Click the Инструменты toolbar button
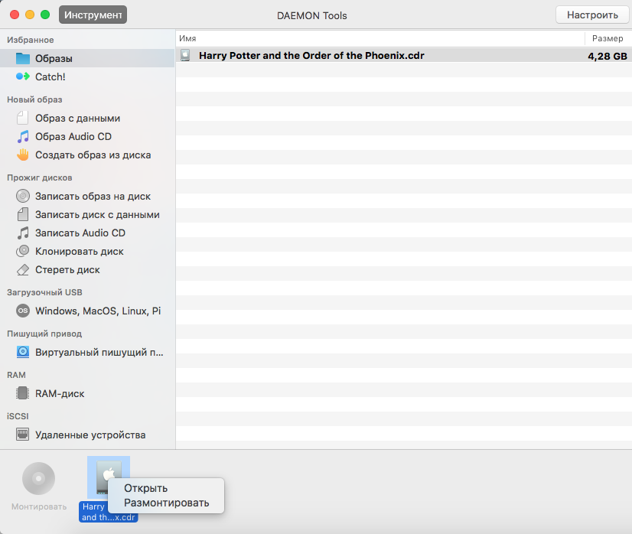632x534 pixels. pos(93,15)
